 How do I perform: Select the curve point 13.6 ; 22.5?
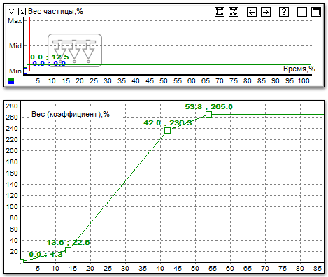coord(68,250)
